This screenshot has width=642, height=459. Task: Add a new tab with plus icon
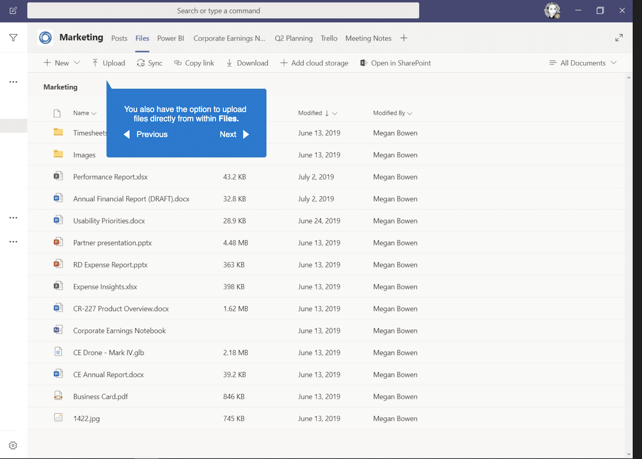click(404, 38)
